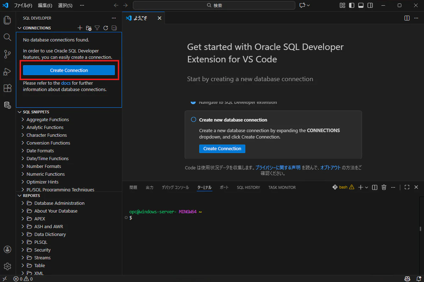Viewport: 424px width, 282px height.
Task: Open SQL Developer panel more actions
Action: [114, 18]
